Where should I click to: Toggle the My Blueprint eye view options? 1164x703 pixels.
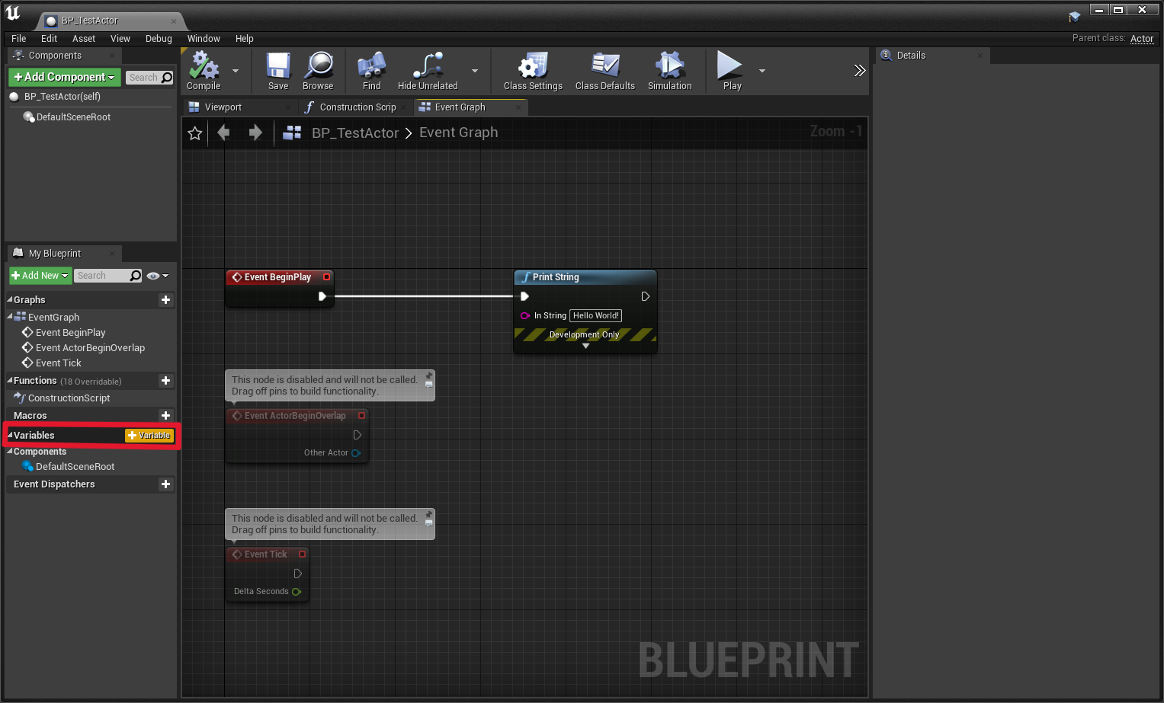point(157,276)
